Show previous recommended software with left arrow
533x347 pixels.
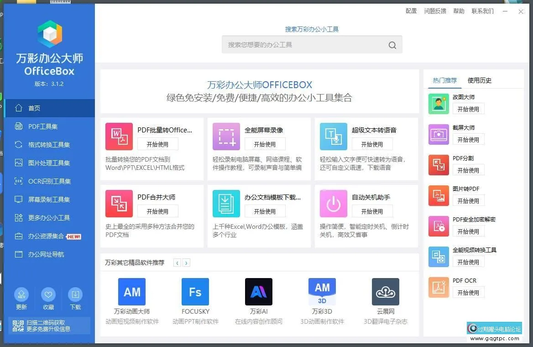(177, 263)
